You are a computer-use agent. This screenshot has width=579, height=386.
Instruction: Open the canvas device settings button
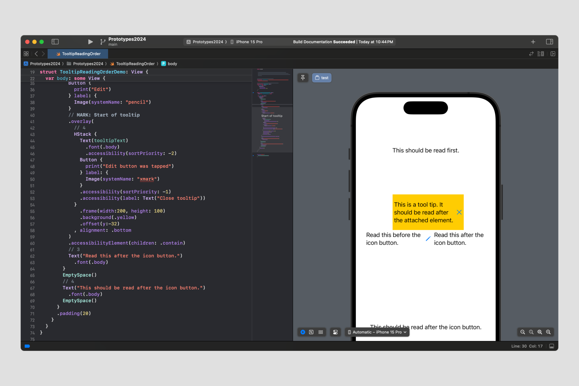pyautogui.click(x=335, y=332)
